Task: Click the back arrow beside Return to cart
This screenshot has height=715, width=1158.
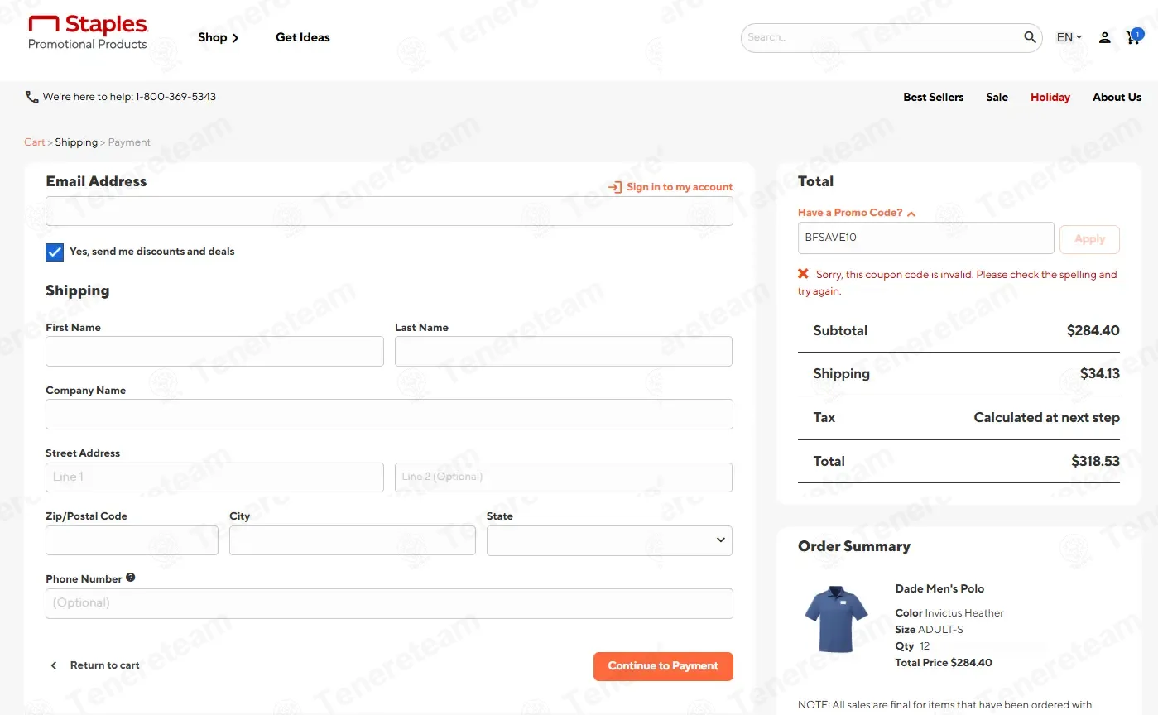Action: [x=54, y=665]
